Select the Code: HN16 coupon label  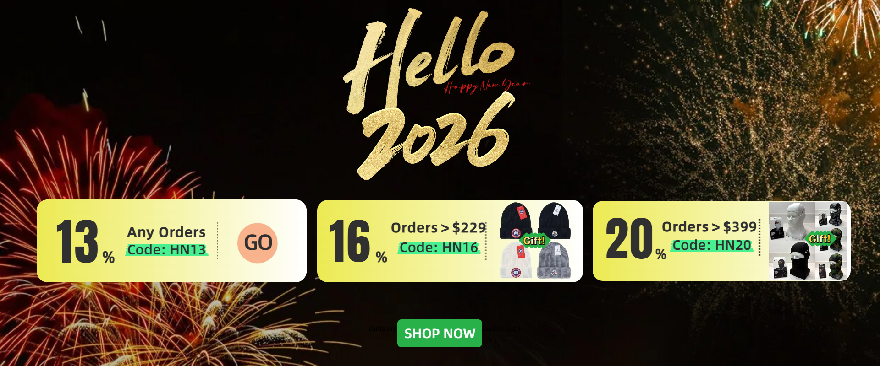point(439,248)
